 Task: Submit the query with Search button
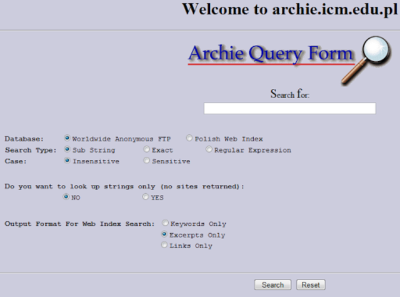point(272,284)
